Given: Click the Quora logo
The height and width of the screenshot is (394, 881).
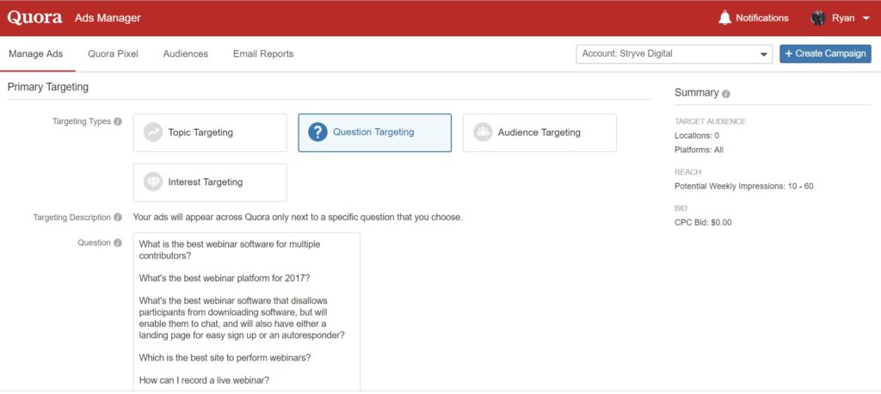Looking at the screenshot, I should [34, 17].
